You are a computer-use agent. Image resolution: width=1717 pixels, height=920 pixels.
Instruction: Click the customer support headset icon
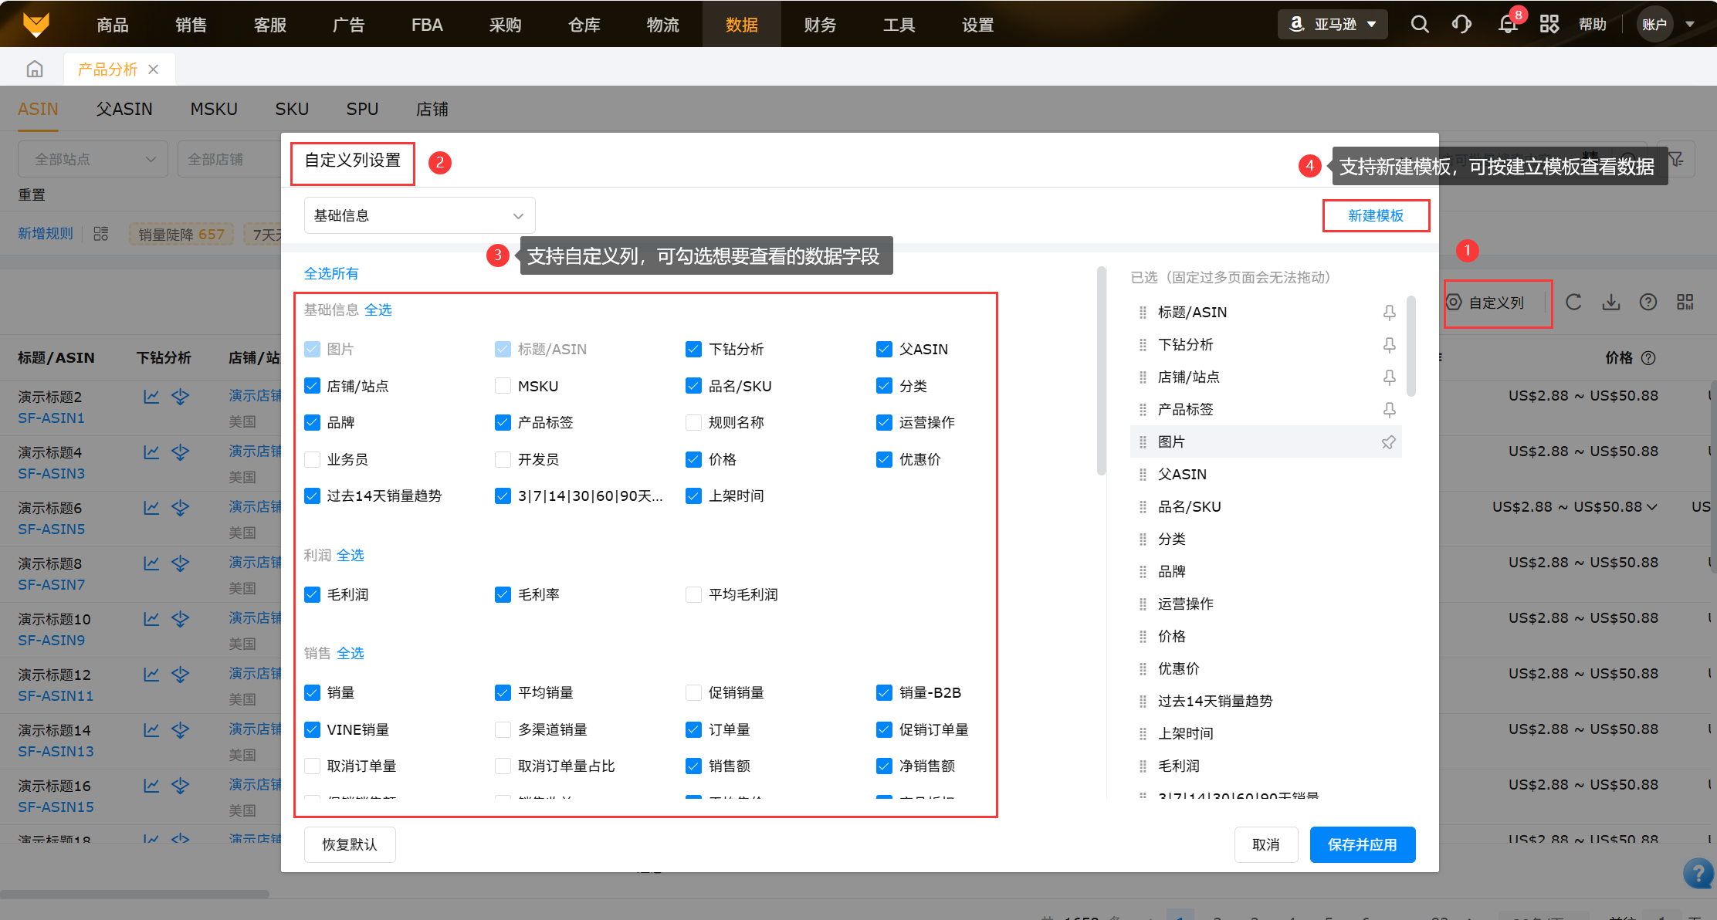[1461, 25]
